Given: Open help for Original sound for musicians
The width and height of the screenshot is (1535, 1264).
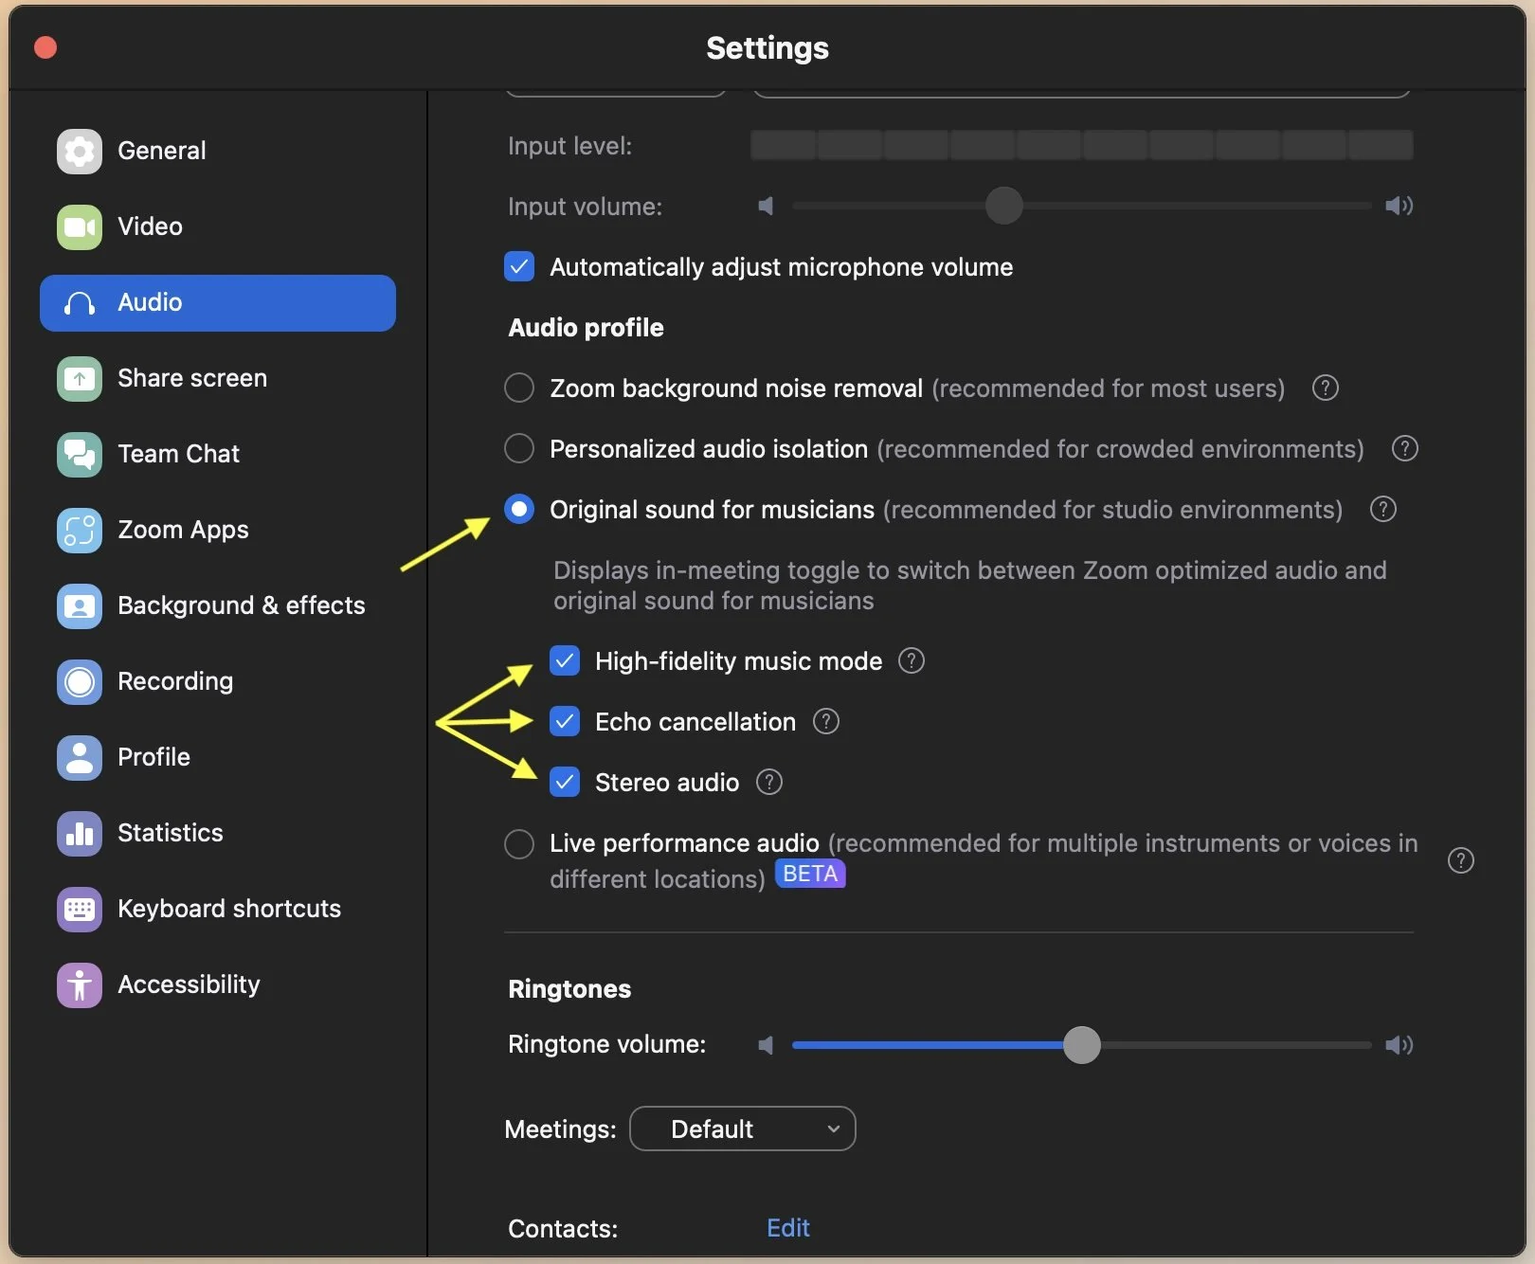Looking at the screenshot, I should click(1383, 509).
